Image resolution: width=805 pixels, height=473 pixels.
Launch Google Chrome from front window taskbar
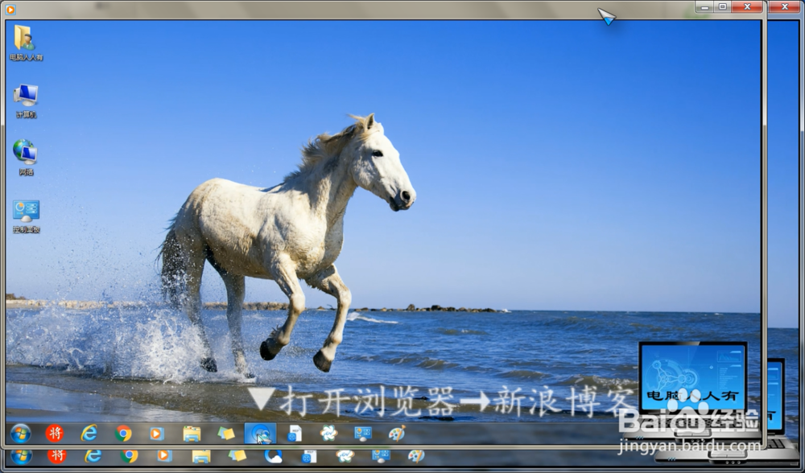point(123,434)
